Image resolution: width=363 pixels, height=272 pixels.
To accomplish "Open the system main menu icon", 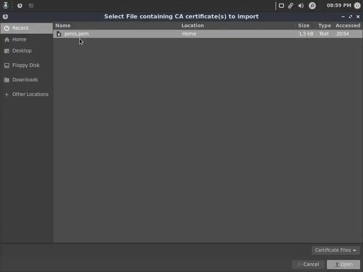I will [x=6, y=5].
